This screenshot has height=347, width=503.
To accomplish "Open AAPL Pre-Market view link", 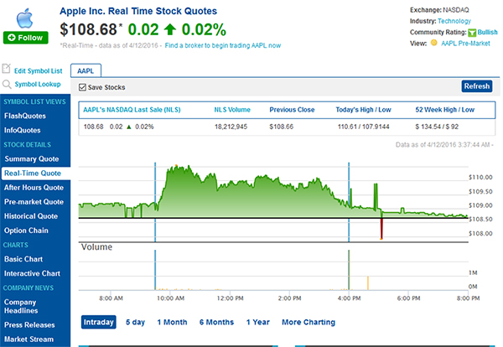I will click(465, 44).
